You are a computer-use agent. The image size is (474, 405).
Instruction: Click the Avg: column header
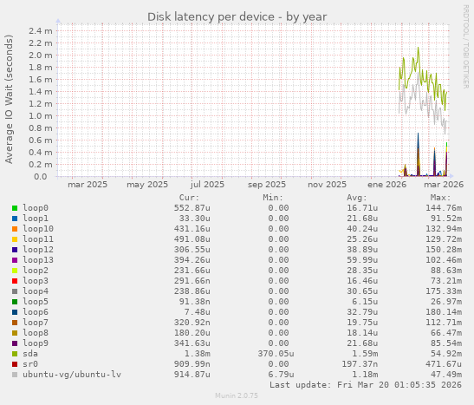(357, 198)
